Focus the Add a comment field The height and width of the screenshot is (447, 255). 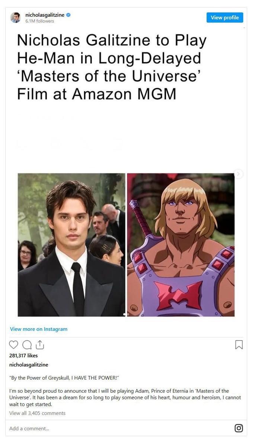[119, 428]
